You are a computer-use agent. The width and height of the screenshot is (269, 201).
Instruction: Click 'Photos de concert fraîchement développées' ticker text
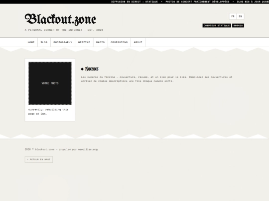(x=197, y=1)
